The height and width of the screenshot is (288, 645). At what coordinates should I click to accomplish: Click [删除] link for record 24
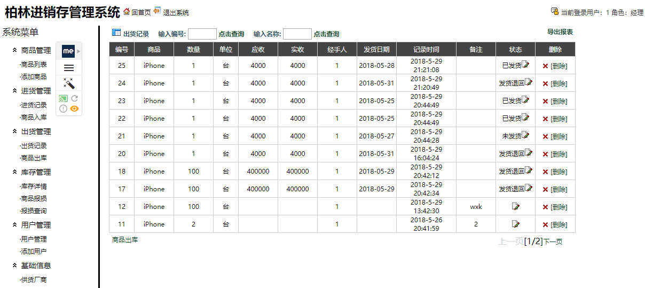pos(559,83)
